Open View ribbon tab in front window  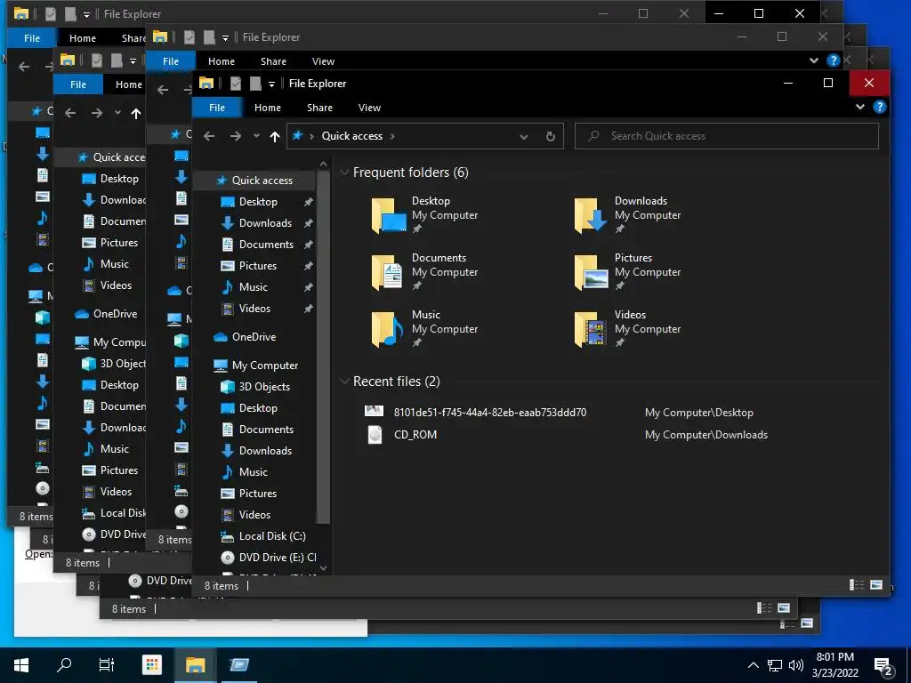pyautogui.click(x=369, y=108)
